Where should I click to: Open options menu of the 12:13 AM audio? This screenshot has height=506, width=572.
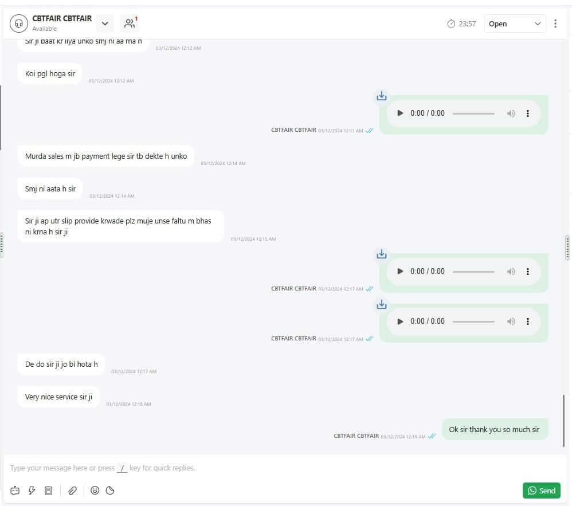[528, 113]
